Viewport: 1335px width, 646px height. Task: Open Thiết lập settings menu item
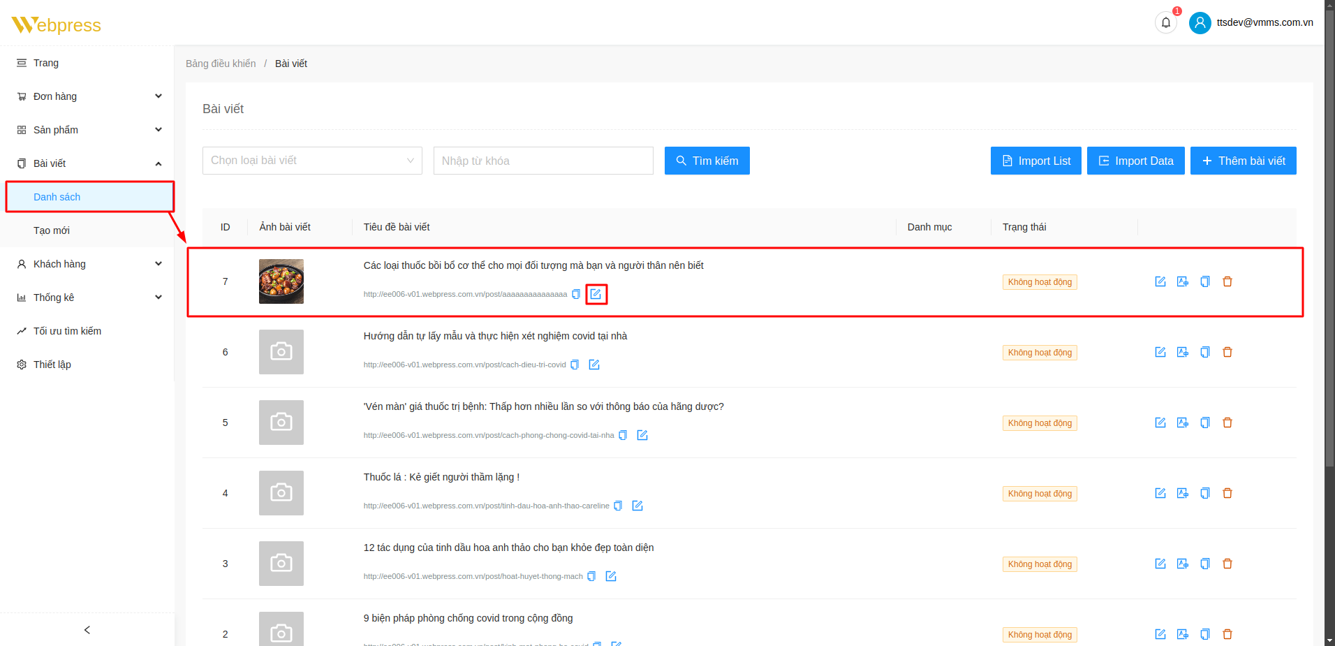pyautogui.click(x=52, y=365)
